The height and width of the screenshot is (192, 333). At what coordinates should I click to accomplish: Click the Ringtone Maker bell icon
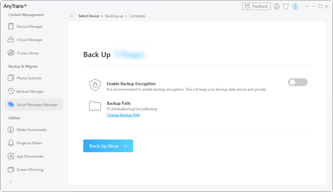click(x=11, y=143)
